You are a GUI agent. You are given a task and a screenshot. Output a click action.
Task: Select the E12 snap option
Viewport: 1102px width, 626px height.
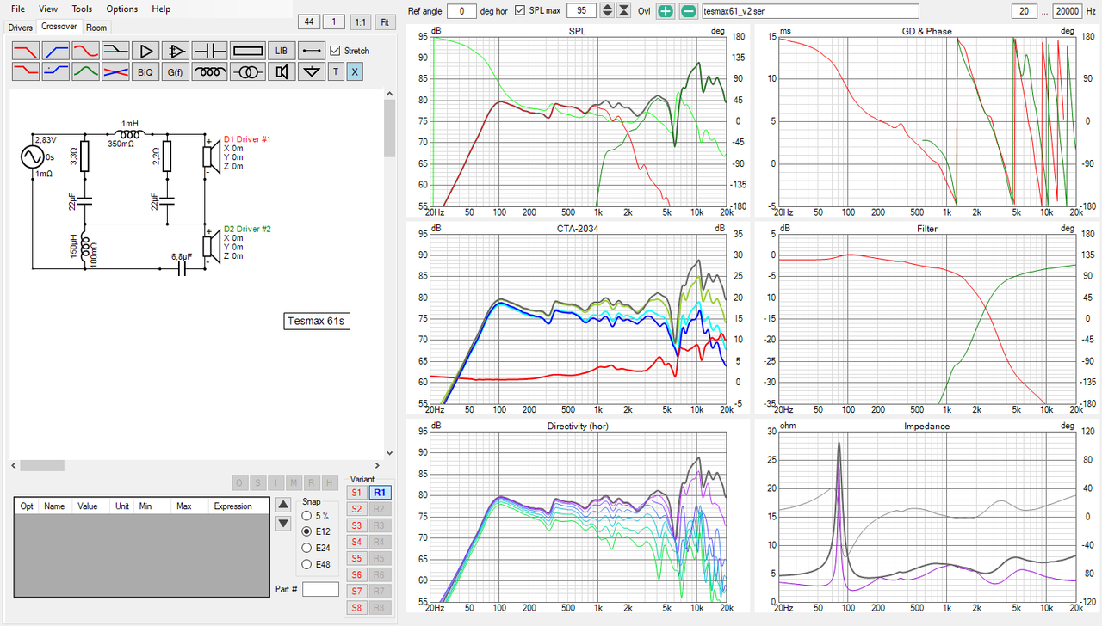[x=307, y=532]
